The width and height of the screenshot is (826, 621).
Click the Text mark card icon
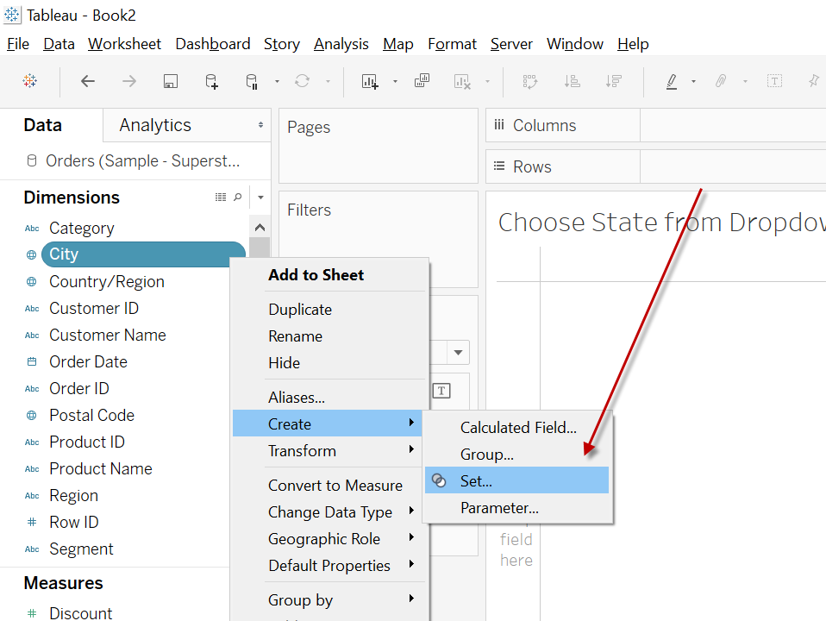[x=441, y=391]
